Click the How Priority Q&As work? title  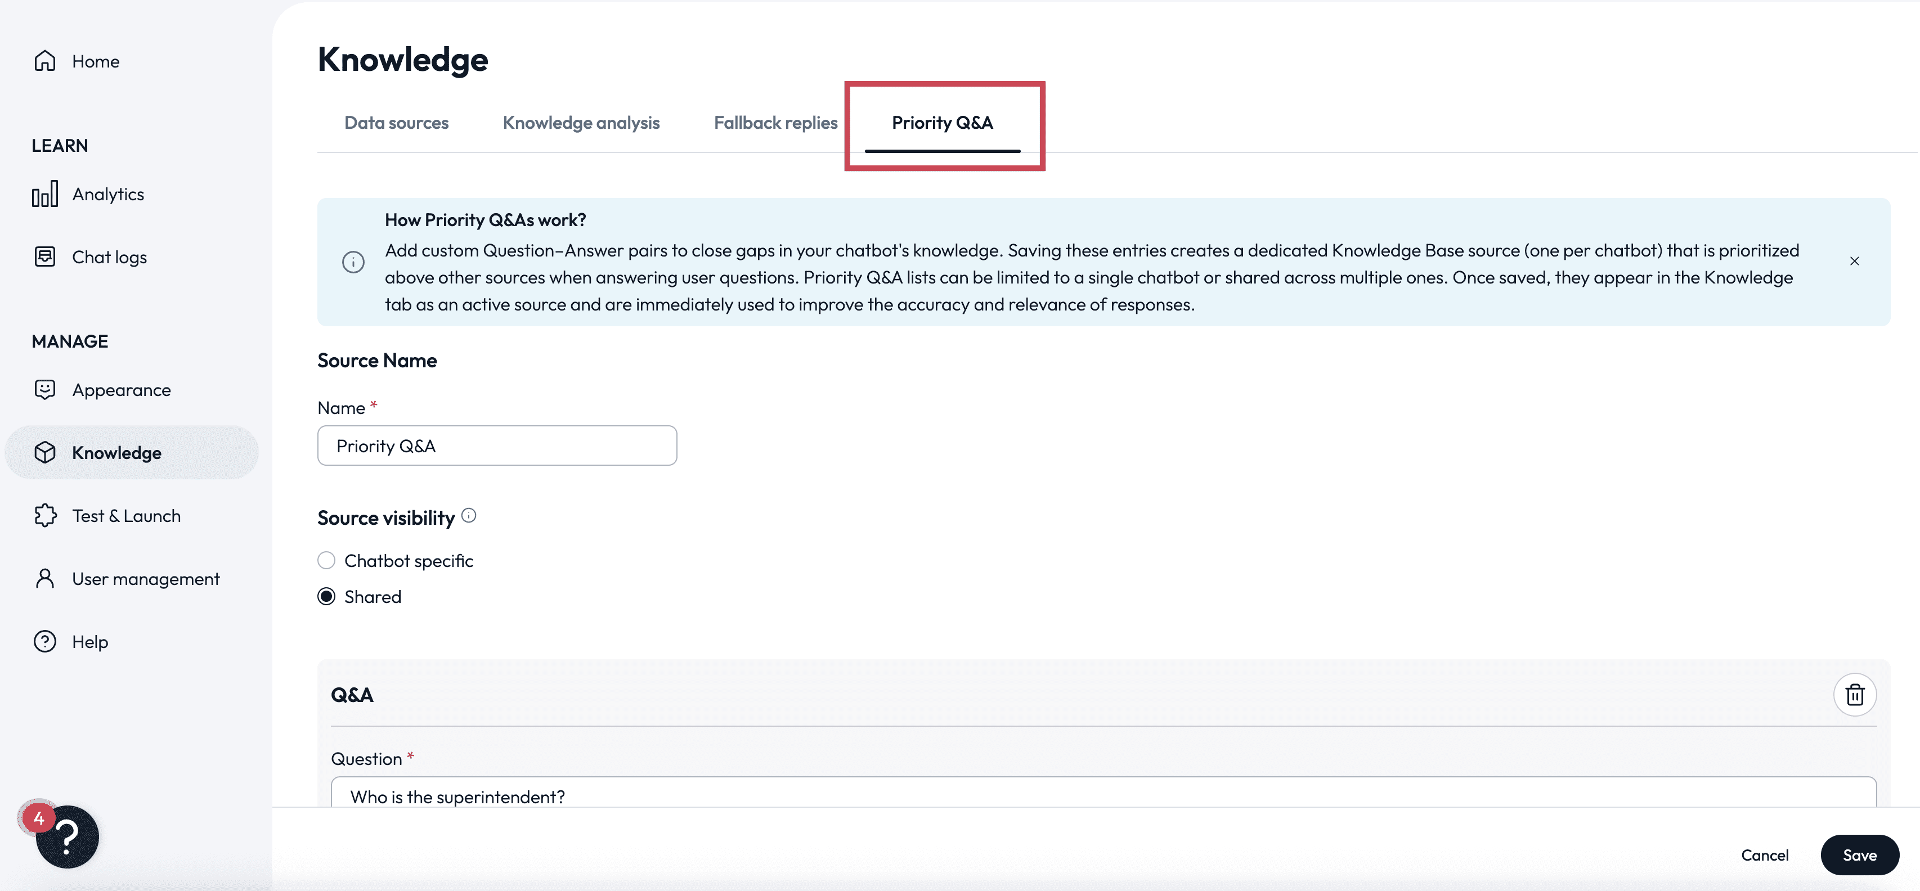point(485,220)
